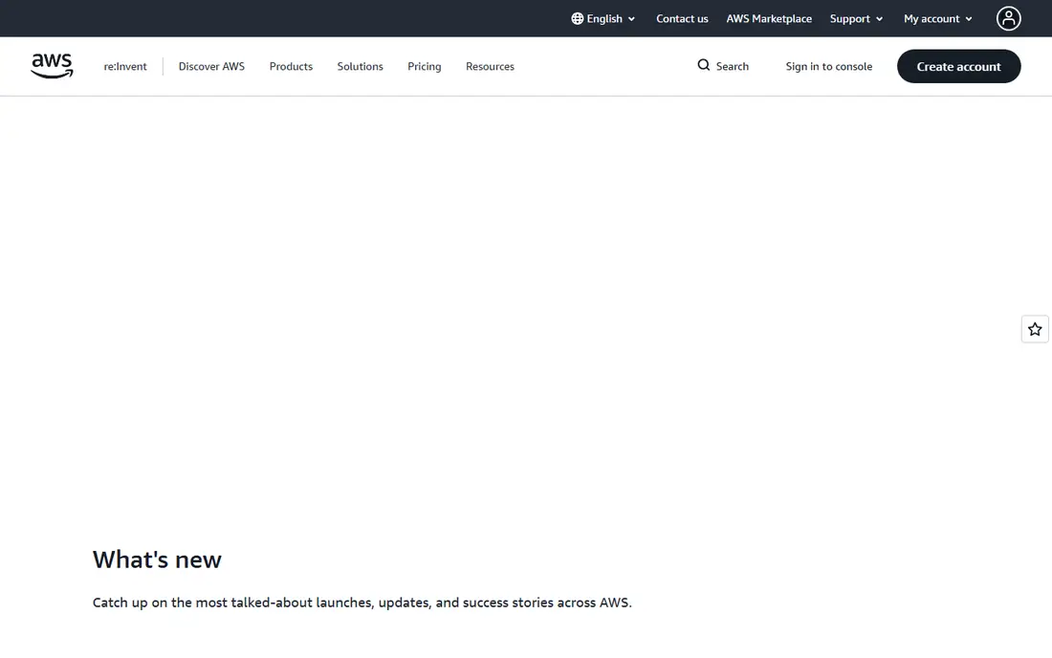Viewport: 1052px width, 658px height.
Task: Click the star favorites icon on right edge
Action: [x=1035, y=329]
